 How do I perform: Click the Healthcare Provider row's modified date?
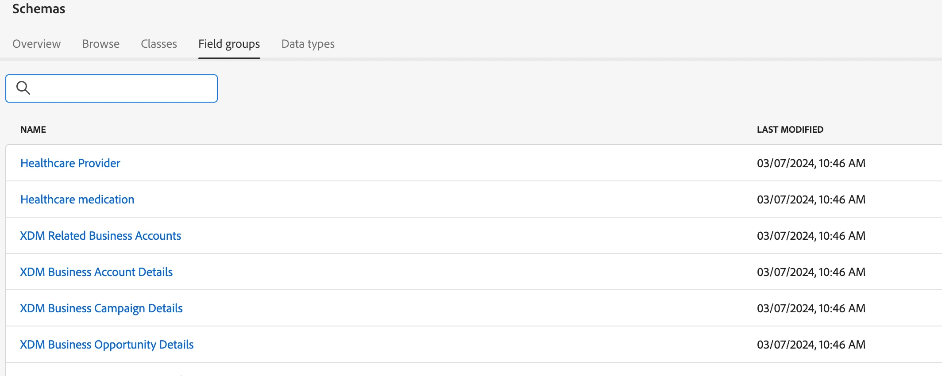click(811, 163)
